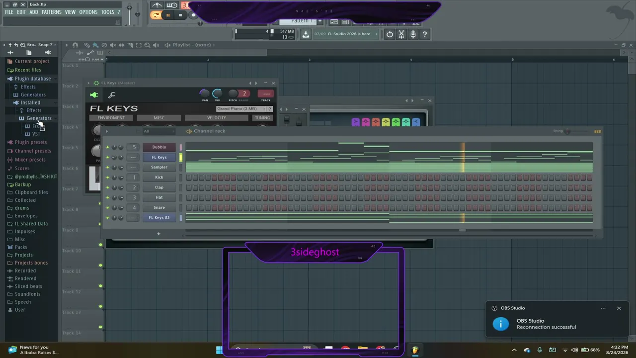Open the VIEW menu

coord(71,12)
